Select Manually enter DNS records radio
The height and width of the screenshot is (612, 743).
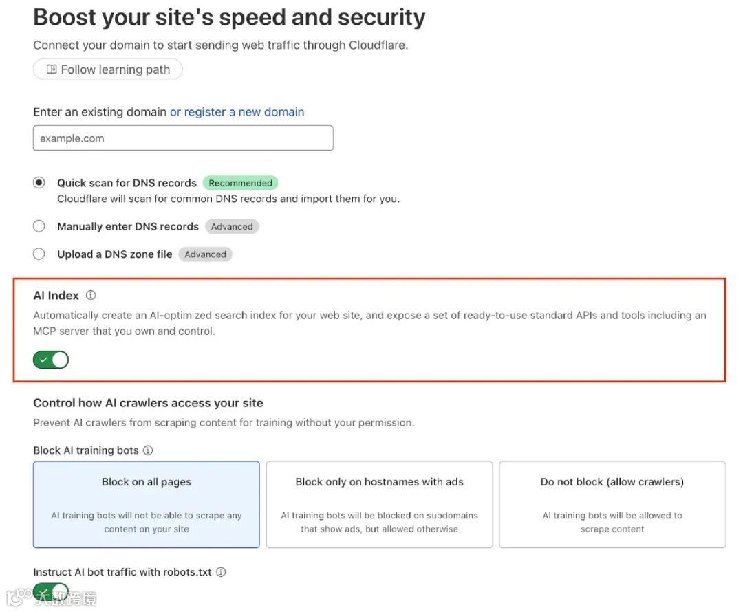pos(39,226)
